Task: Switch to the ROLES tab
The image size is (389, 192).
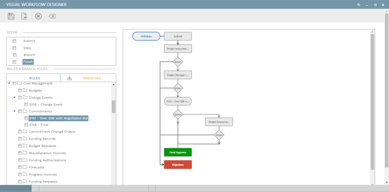Action: (34, 78)
